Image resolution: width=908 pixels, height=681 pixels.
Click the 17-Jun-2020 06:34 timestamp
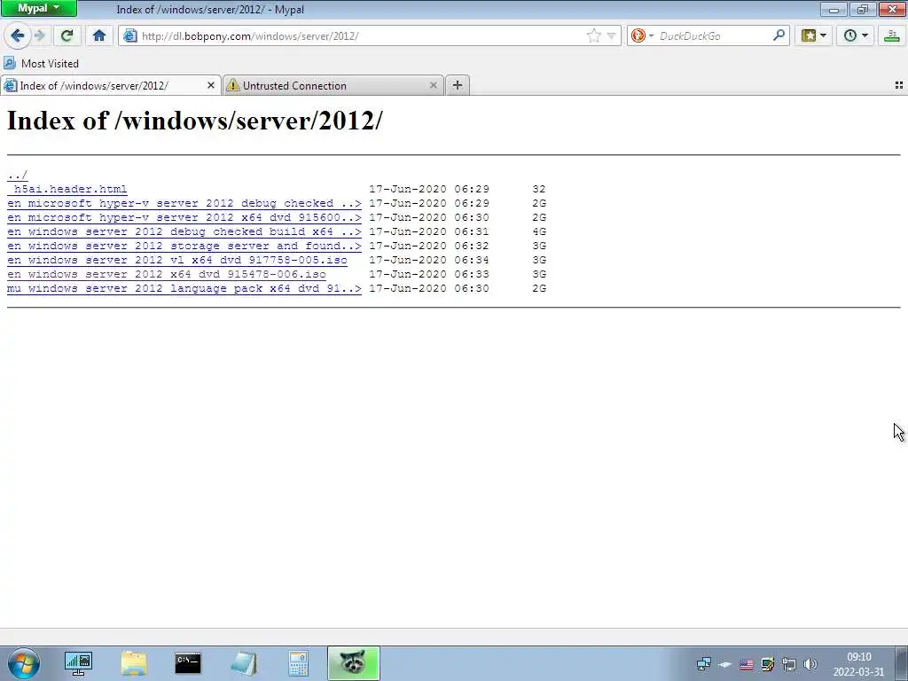point(429,260)
